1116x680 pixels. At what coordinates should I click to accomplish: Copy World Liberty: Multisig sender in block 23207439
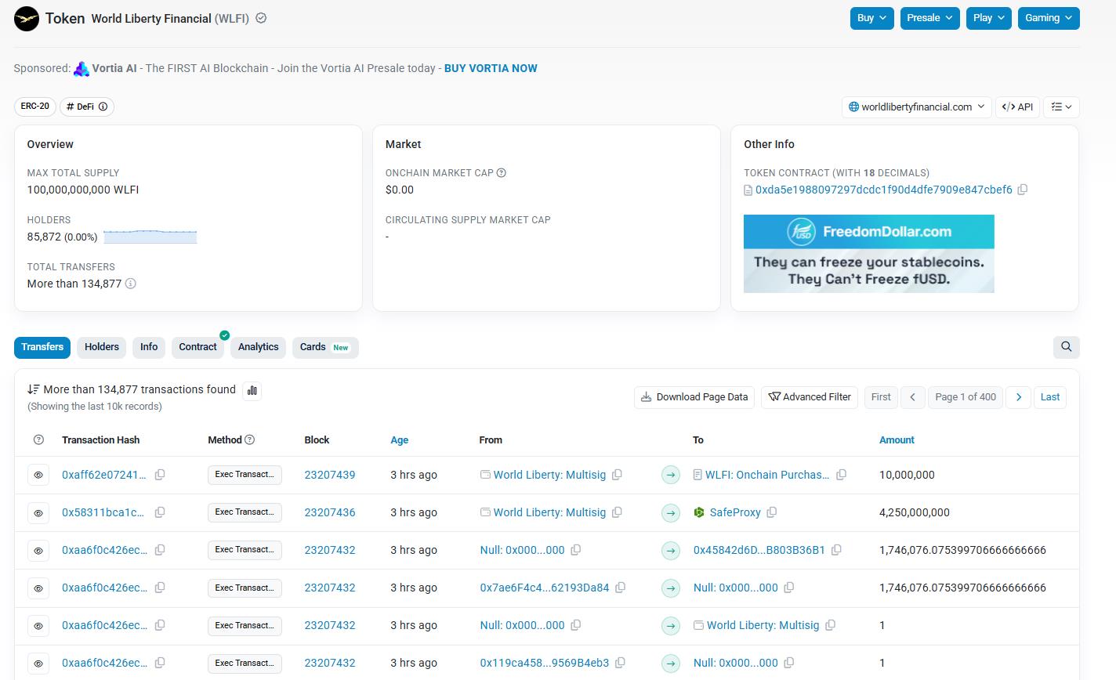[618, 475]
